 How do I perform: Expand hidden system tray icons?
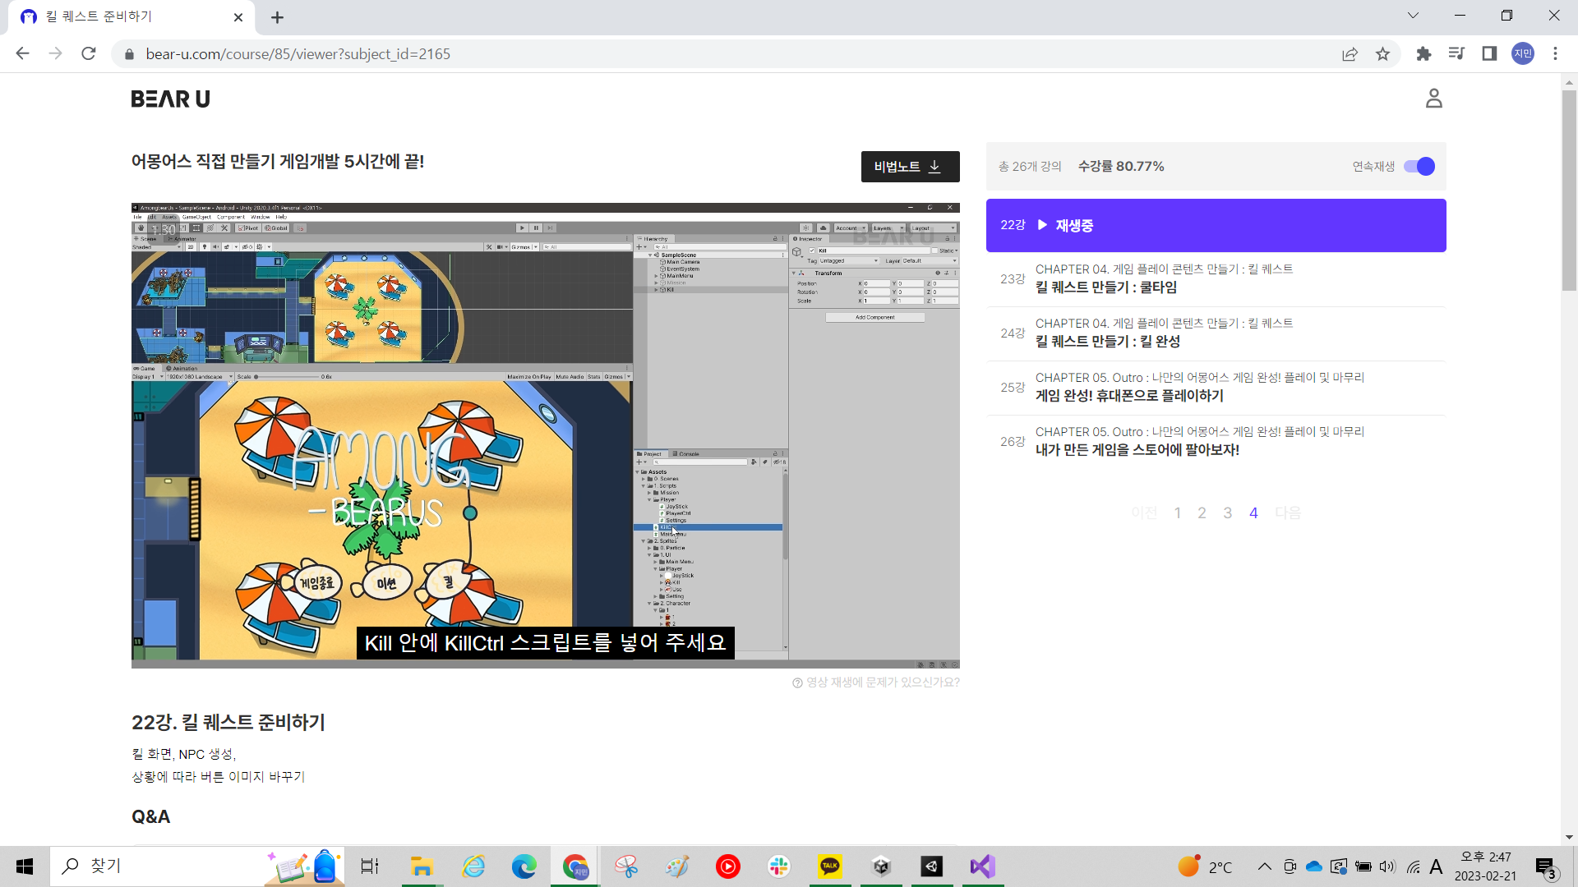[x=1264, y=866]
